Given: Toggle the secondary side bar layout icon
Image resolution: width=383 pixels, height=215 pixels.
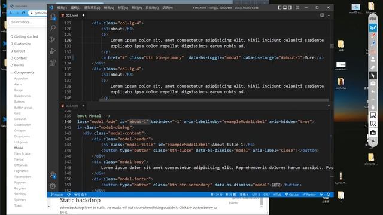Looking at the screenshot, I should point(290,8).
